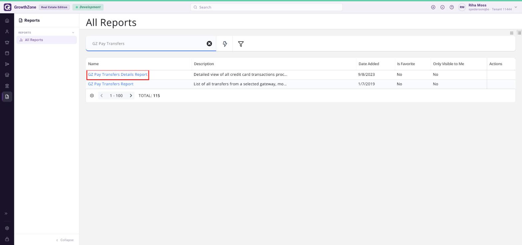The image size is (522, 245).
Task: Open the table settings gear beside pagination
Action: pyautogui.click(x=92, y=96)
